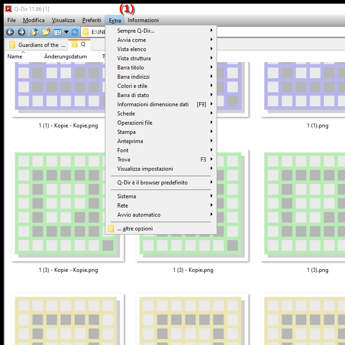Image resolution: width=345 pixels, height=345 pixels.
Task: Open the view mode dropdown arrow
Action: pyautogui.click(x=66, y=32)
